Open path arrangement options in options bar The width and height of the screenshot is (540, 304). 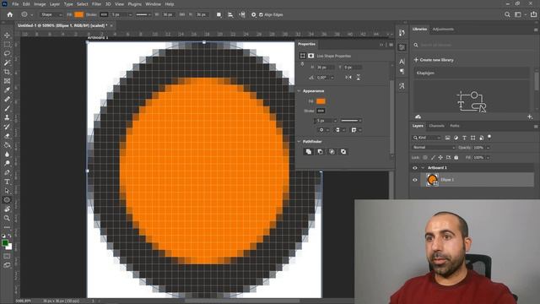pyautogui.click(x=242, y=14)
